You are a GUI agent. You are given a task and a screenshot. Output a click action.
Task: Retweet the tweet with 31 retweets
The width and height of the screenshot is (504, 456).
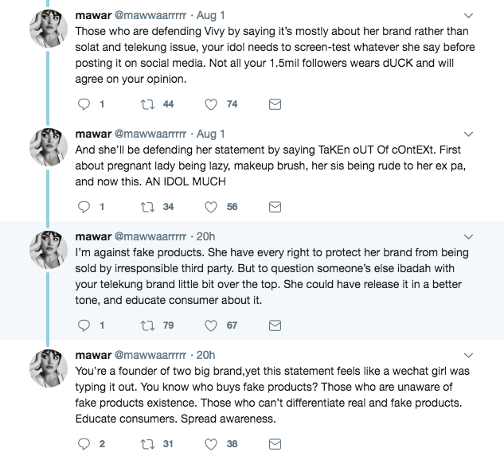click(x=149, y=444)
